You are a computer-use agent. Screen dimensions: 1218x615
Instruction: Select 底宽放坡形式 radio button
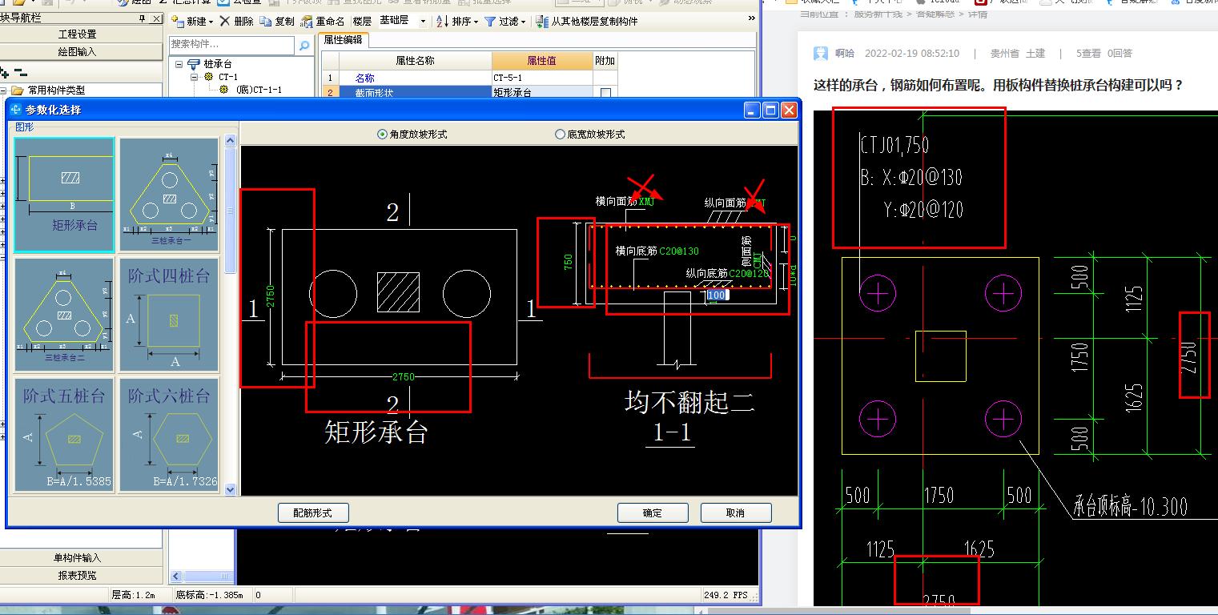coord(560,135)
